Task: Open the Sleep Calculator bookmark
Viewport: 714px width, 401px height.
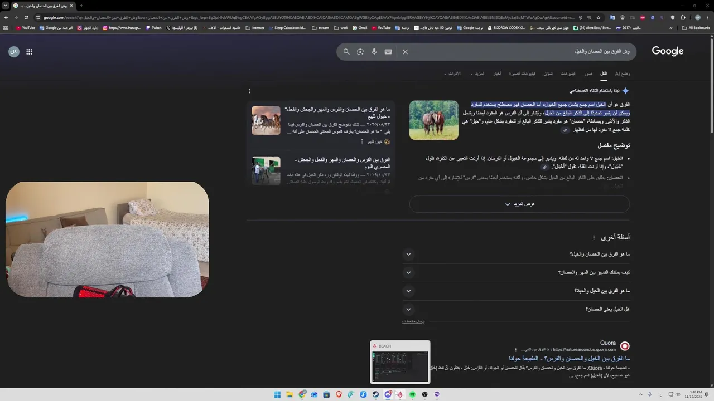Action: pos(287,27)
